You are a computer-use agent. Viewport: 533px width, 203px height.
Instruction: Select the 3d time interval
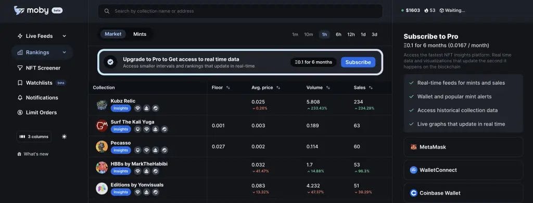(x=374, y=34)
